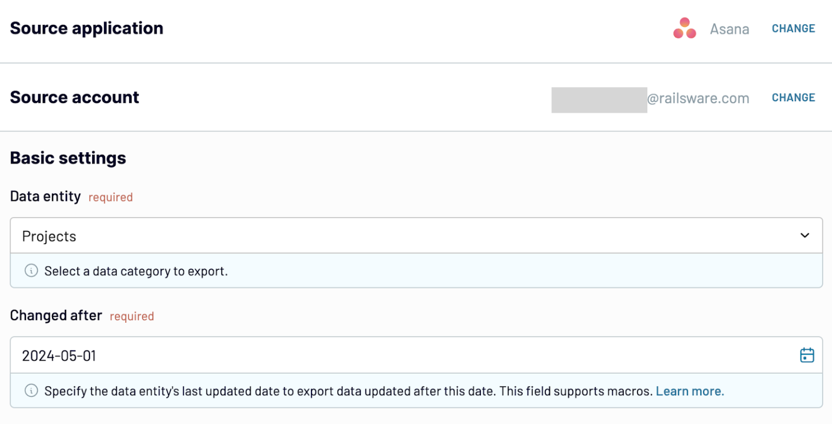This screenshot has width=832, height=424.
Task: Click the Source account row
Action: (74, 97)
